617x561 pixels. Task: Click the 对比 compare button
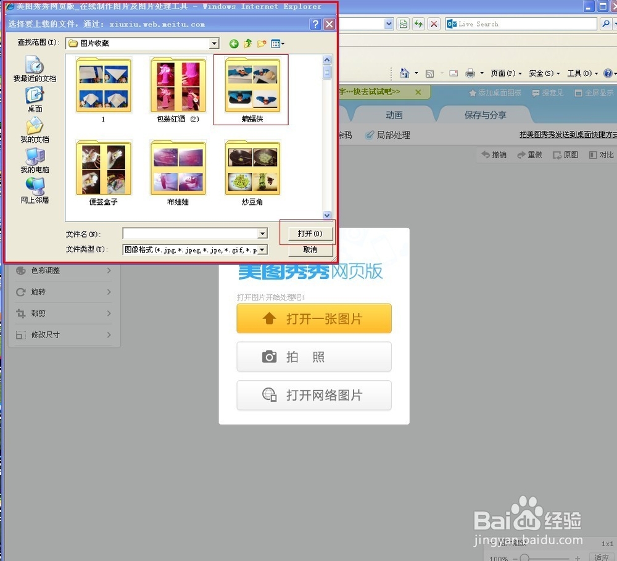click(601, 155)
